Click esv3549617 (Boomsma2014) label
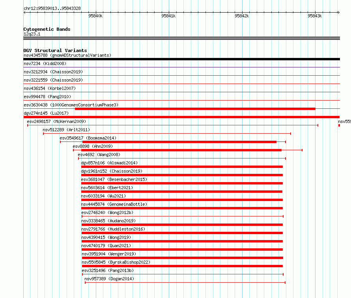The width and height of the screenshot is (351, 298). point(88,138)
